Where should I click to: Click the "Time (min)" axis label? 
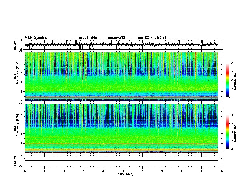[x=126, y=174]
